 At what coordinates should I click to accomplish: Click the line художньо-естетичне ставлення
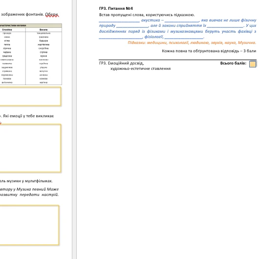pyautogui.click(x=140, y=68)
